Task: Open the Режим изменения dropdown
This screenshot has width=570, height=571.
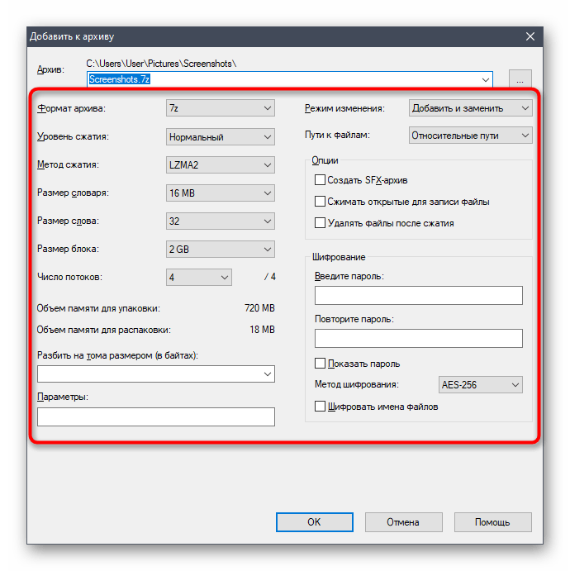Action: (470, 108)
